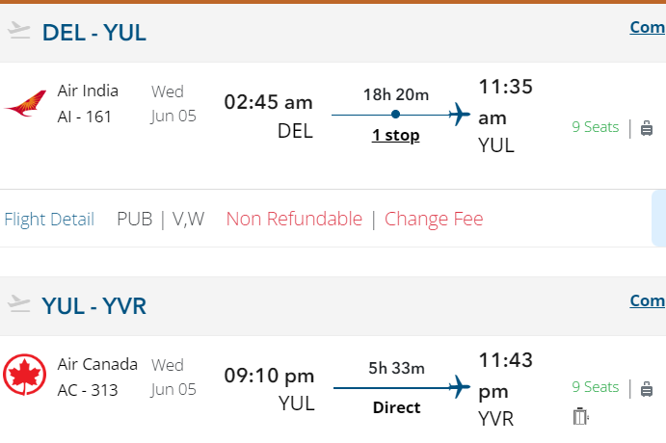Click the 9 Seats label for Air India
The width and height of the screenshot is (666, 443).
595,127
